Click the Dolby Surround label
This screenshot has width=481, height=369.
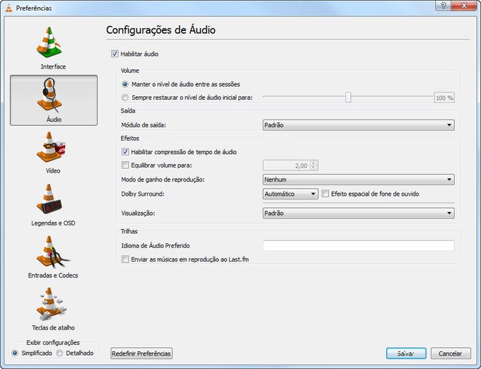coord(143,194)
